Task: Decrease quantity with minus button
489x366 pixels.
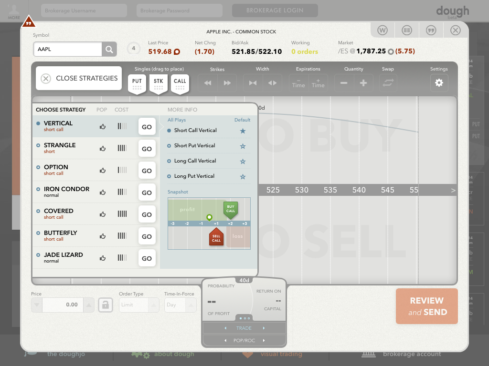Action: (344, 83)
